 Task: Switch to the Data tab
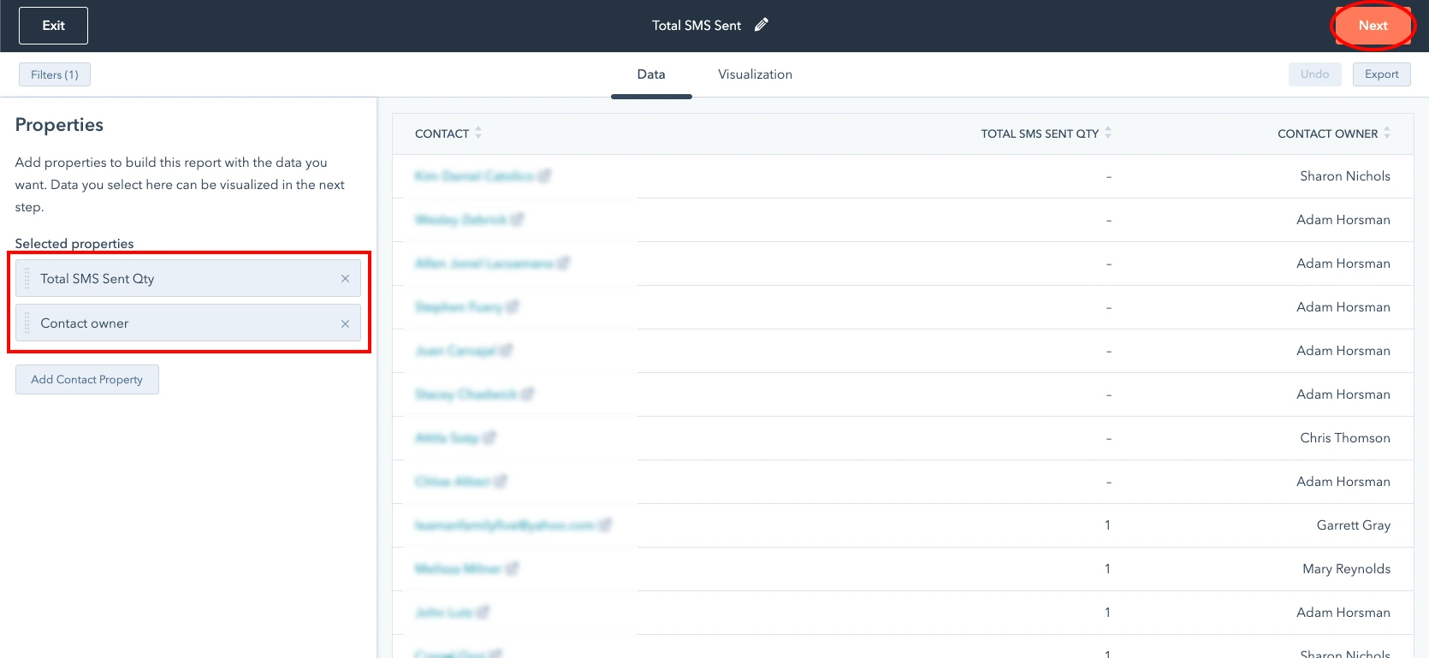[x=651, y=74]
